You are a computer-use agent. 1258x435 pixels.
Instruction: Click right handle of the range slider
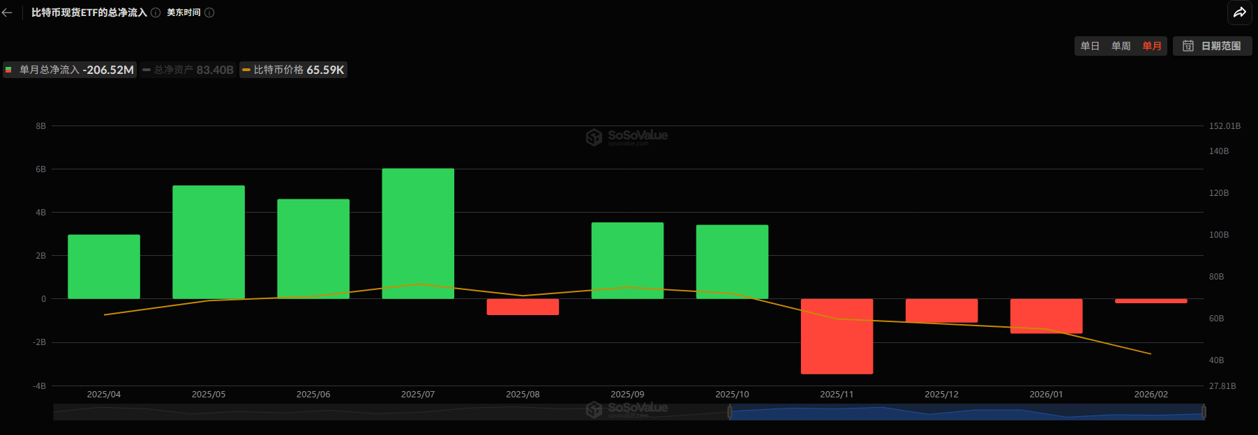point(1204,412)
